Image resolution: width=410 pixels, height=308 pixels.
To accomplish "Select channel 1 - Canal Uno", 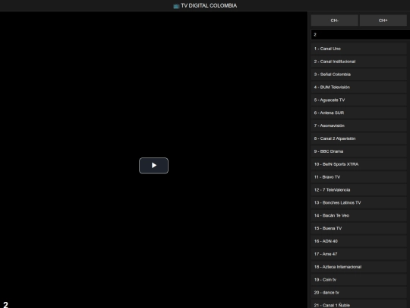I will pos(358,49).
